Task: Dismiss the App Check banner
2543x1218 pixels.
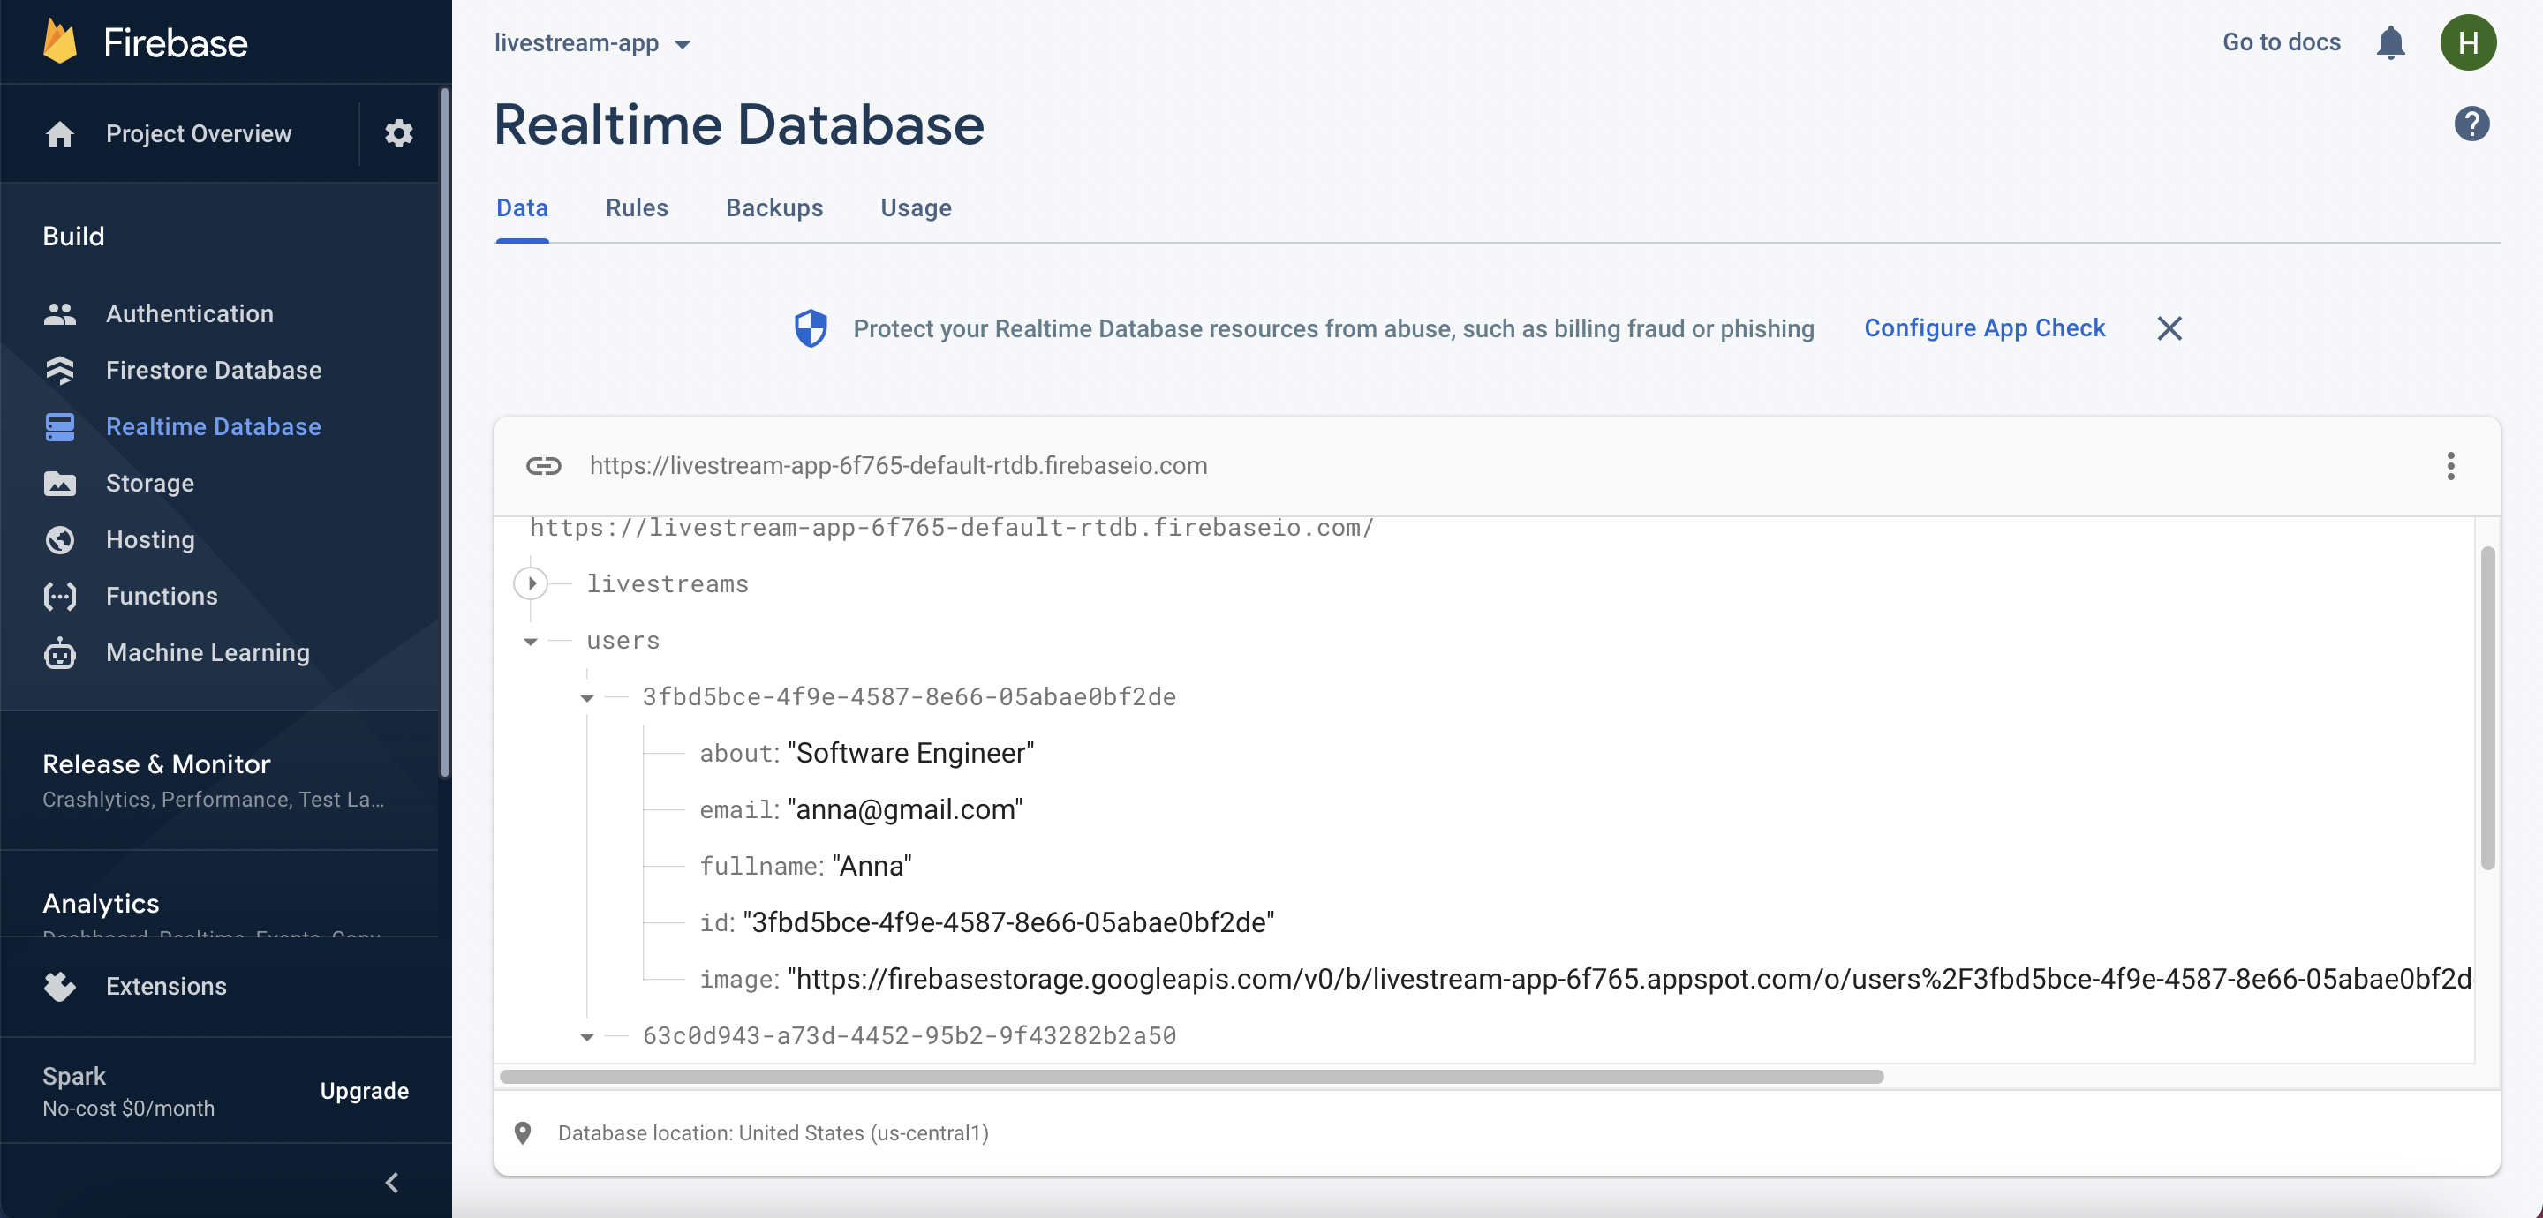Action: [x=2169, y=328]
